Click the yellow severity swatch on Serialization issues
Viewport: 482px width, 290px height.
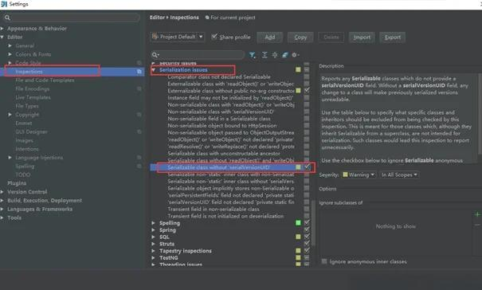298,70
